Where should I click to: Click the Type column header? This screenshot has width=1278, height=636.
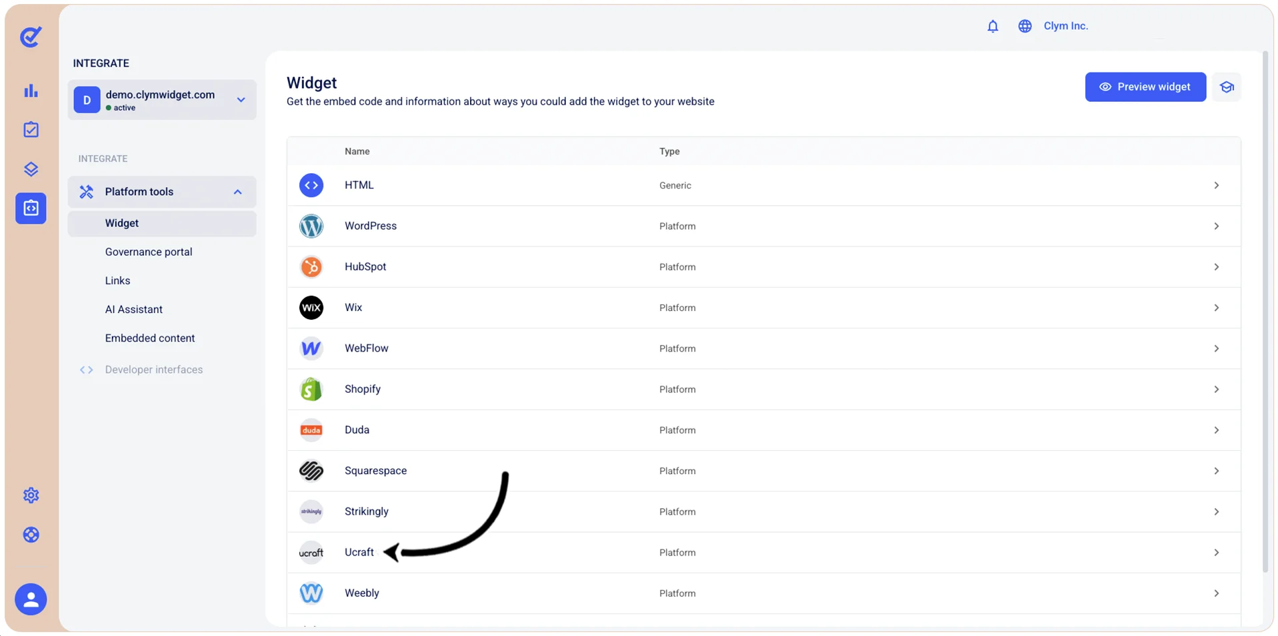tap(669, 151)
